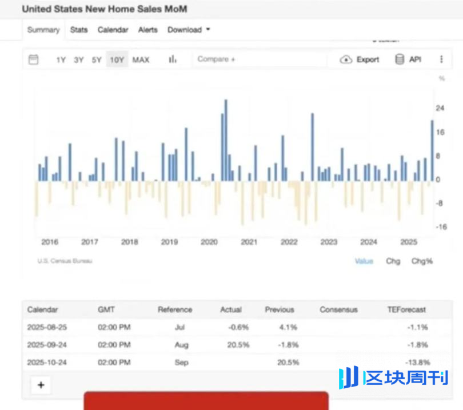The width and height of the screenshot is (463, 410).
Task: Set chart range to MAX
Action: click(x=141, y=59)
